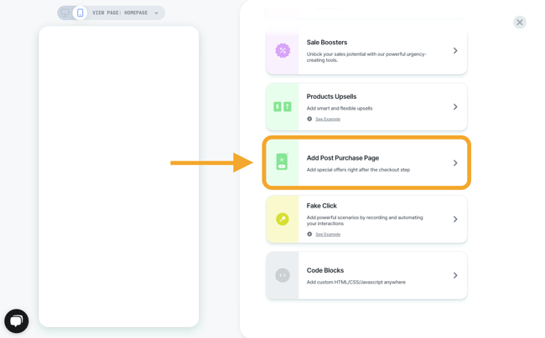
Task: Click the Add Post Purchase Page icon
Action: tap(283, 162)
